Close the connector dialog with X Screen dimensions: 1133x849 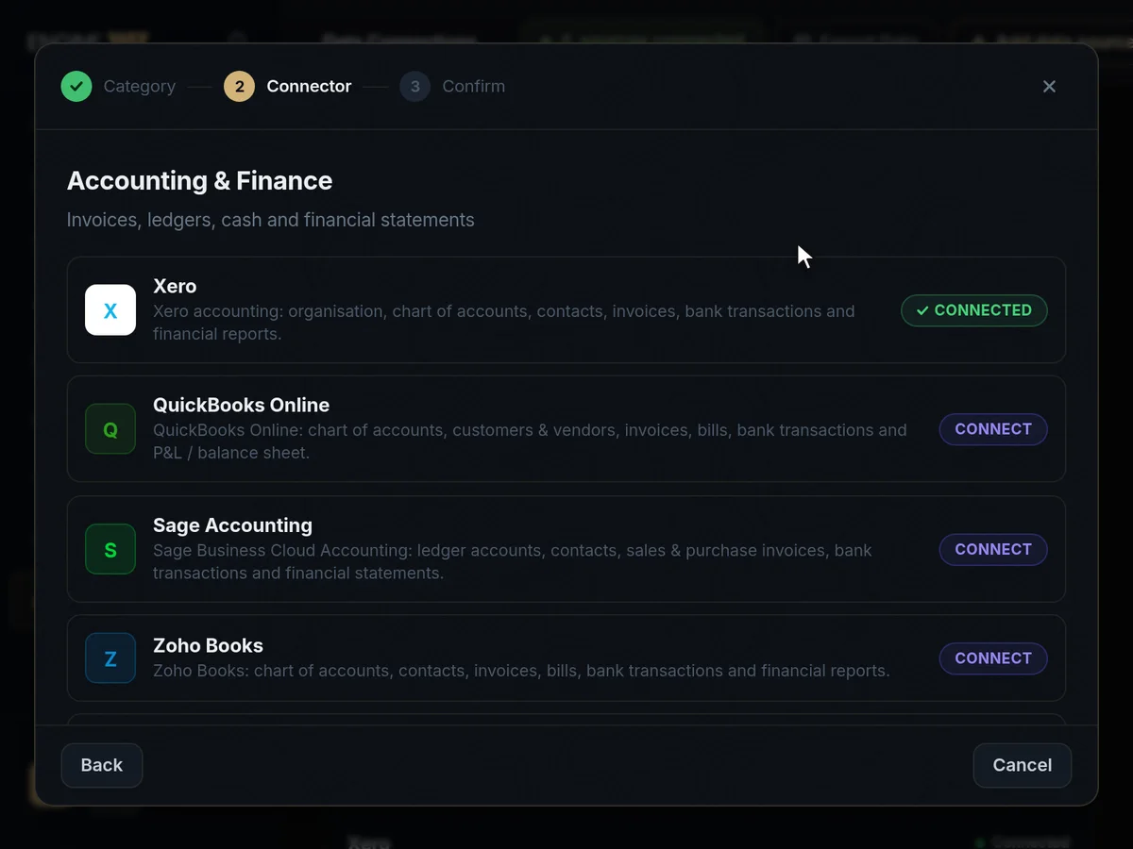[1049, 86]
